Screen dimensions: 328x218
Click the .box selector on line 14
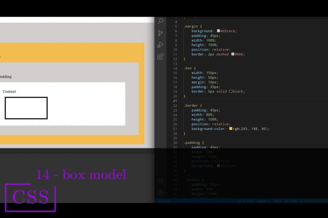pyautogui.click(x=188, y=68)
